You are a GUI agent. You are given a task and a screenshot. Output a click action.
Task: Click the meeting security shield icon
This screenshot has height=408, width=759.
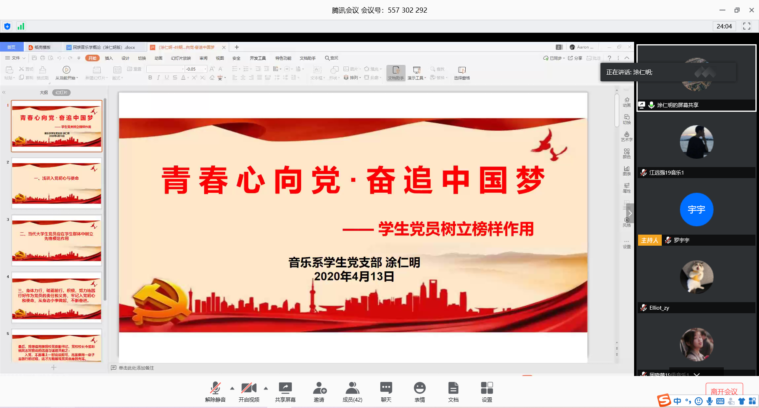(x=7, y=26)
